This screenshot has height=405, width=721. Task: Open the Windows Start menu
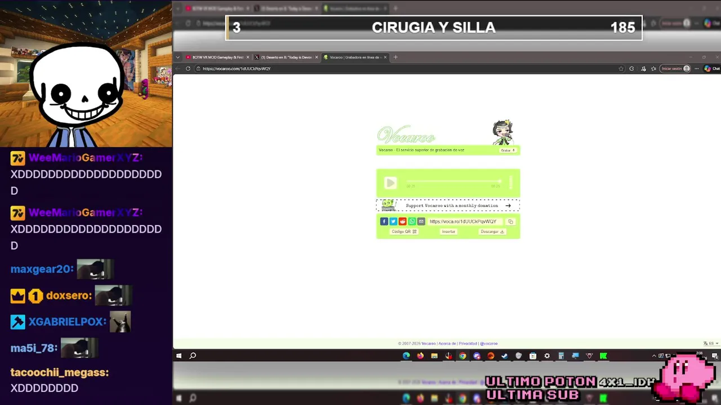tap(179, 355)
